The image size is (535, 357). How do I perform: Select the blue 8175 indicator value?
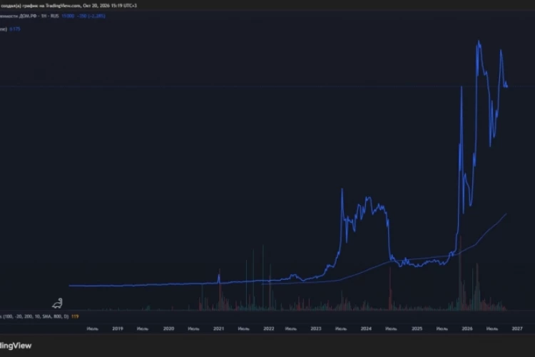click(x=15, y=29)
